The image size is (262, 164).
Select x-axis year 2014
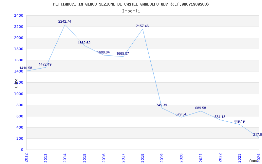pos(65,158)
